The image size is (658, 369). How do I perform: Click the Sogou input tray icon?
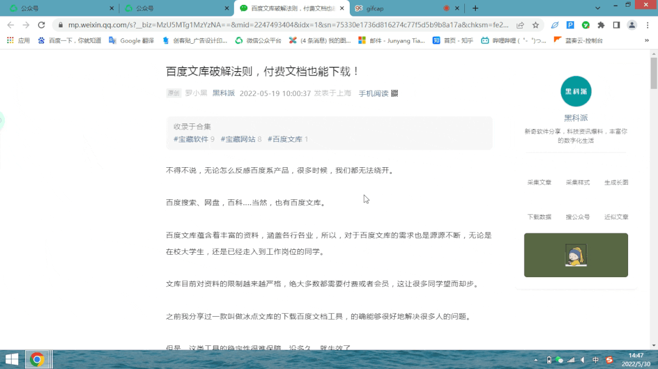pos(609,360)
